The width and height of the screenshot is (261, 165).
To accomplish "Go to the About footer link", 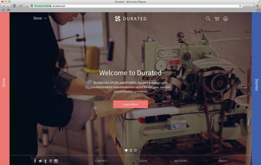I will pyautogui.click(x=223, y=161).
